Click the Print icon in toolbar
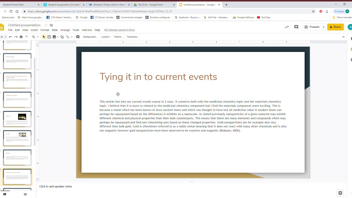 (x=21, y=37)
